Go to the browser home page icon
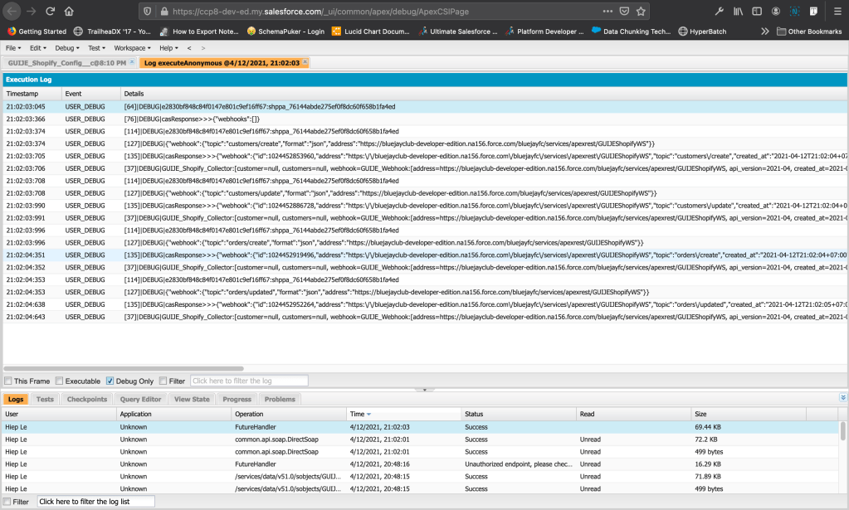Image resolution: width=849 pixels, height=510 pixels. click(x=69, y=12)
